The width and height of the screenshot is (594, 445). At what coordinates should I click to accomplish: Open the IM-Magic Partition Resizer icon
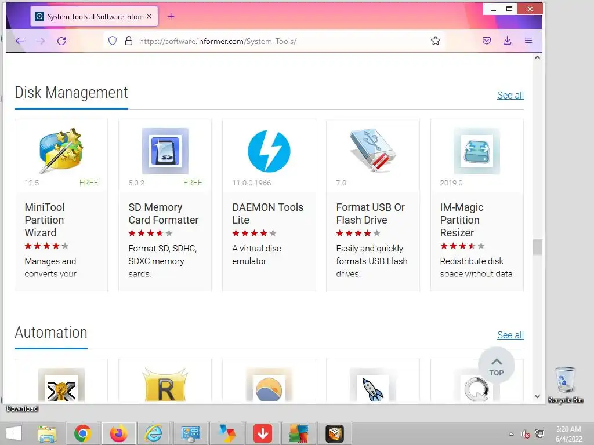point(477,151)
